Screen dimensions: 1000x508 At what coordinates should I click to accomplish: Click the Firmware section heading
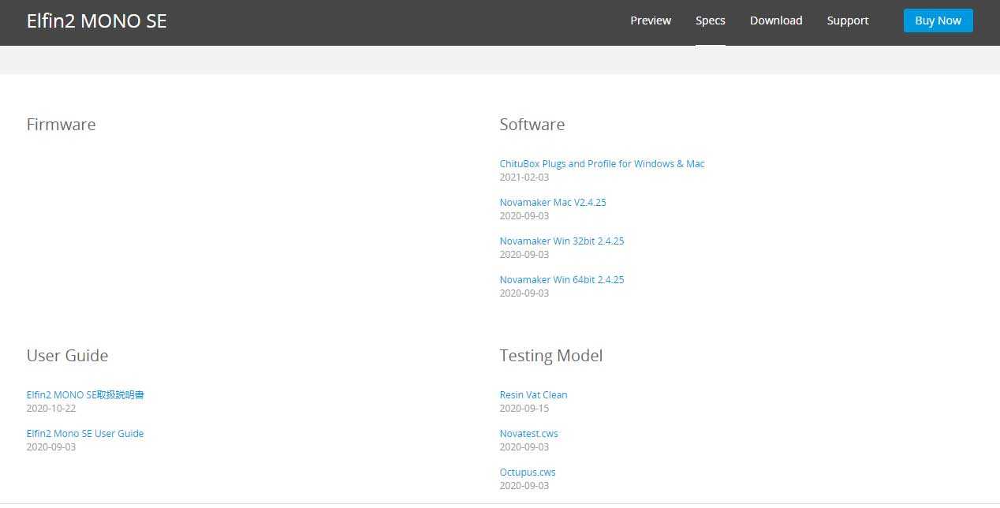tap(61, 125)
